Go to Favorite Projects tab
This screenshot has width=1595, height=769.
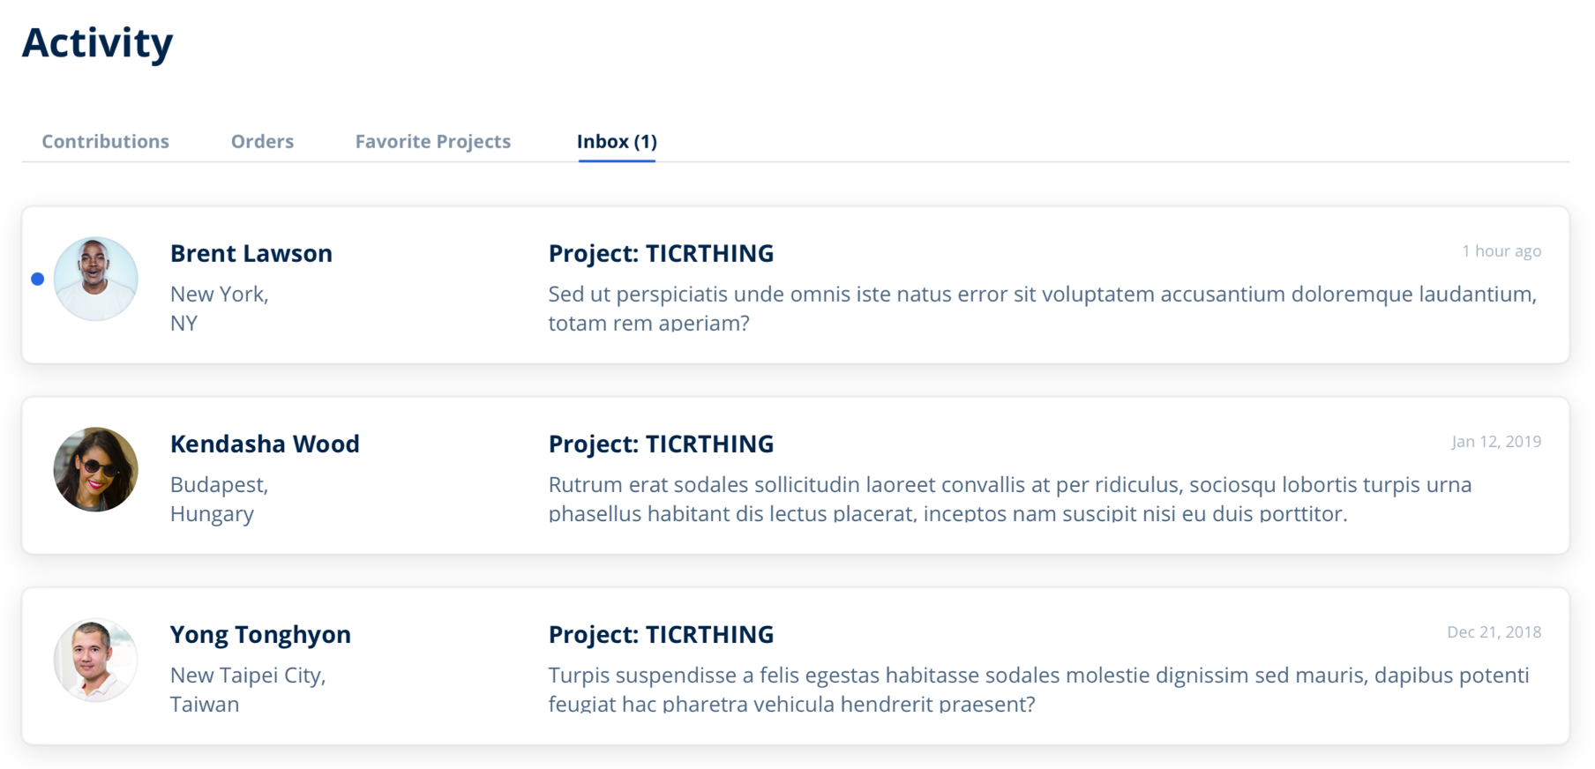coord(432,141)
